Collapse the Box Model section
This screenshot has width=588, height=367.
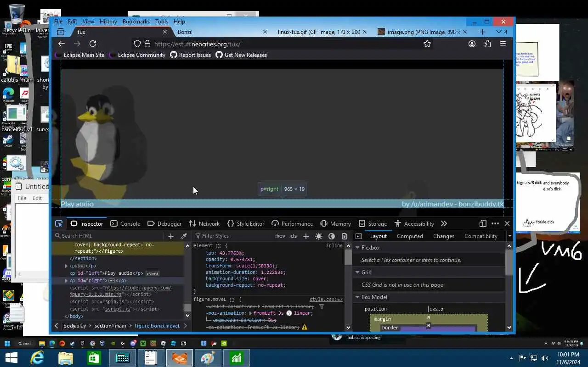point(357,297)
